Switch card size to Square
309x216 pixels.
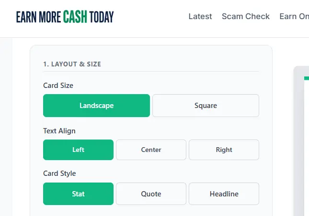(x=206, y=106)
